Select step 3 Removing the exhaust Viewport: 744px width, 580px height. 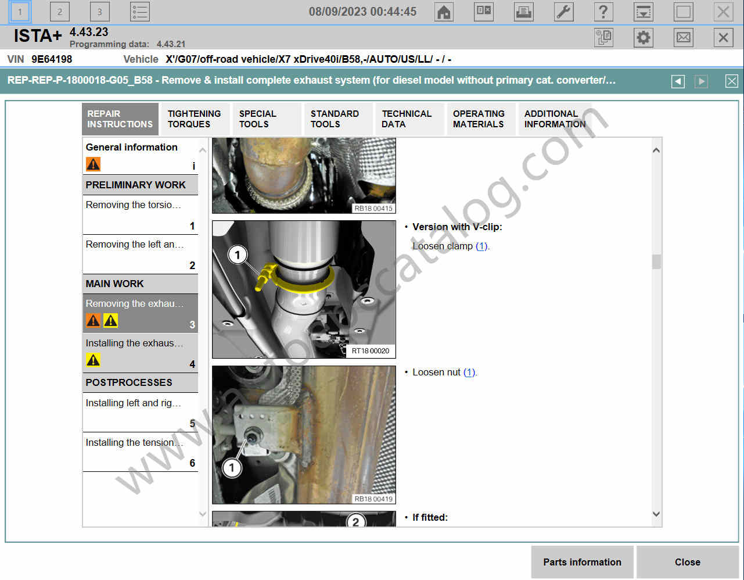point(140,314)
